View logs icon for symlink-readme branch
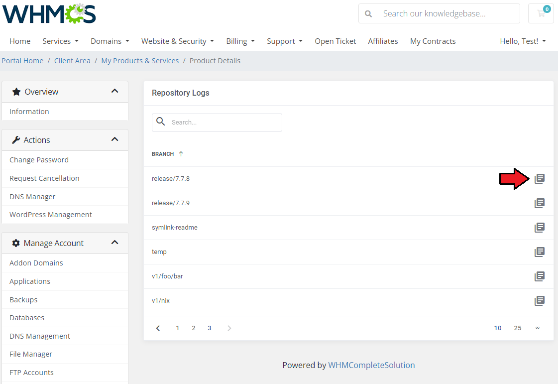558x384 pixels. [x=540, y=227]
